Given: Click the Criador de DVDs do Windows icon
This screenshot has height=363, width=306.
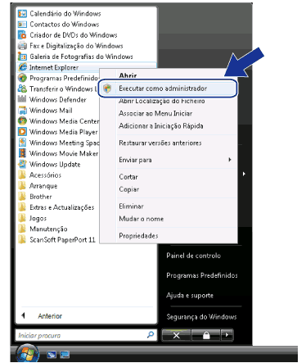Looking at the screenshot, I should 22,35.
